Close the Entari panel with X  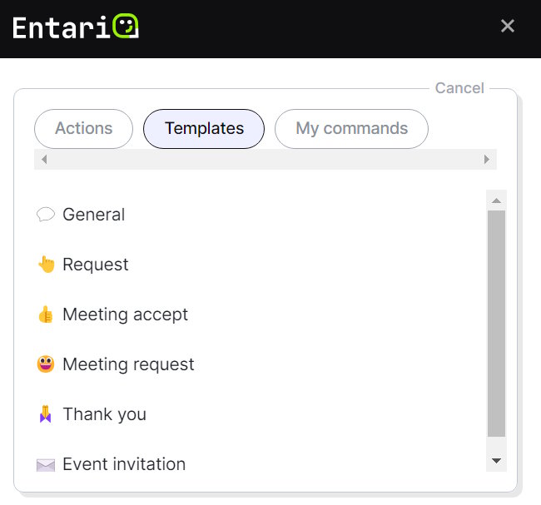click(x=508, y=27)
